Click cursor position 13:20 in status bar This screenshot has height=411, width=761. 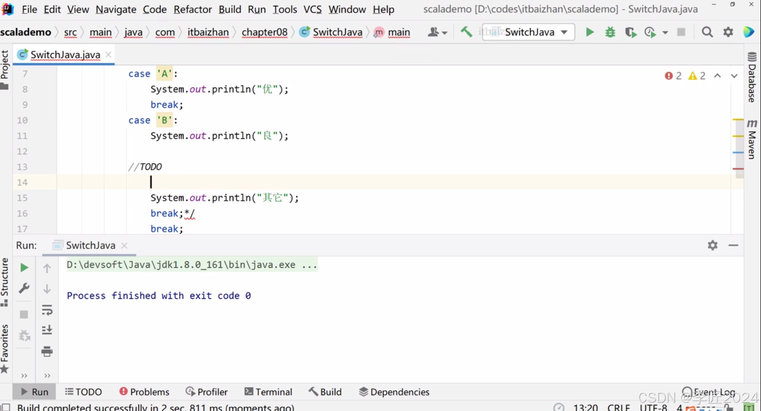click(x=585, y=407)
